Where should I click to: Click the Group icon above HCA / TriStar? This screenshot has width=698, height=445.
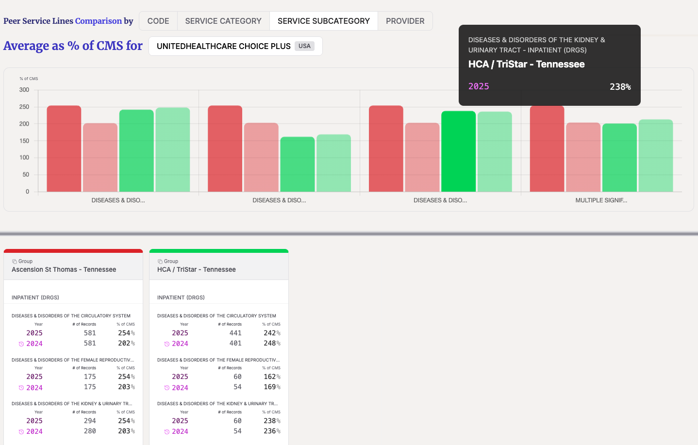[160, 262]
